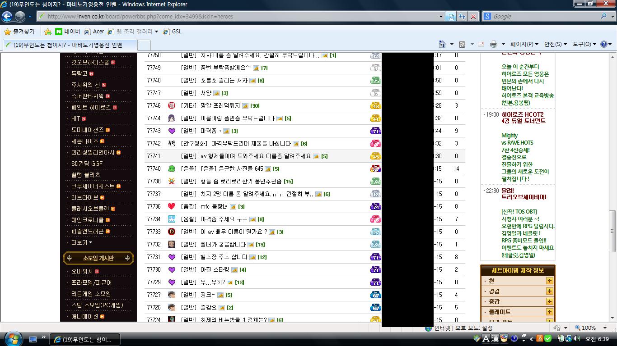The height and width of the screenshot is (346, 617).
Task: Open a new blank tab
Action: coord(144,45)
